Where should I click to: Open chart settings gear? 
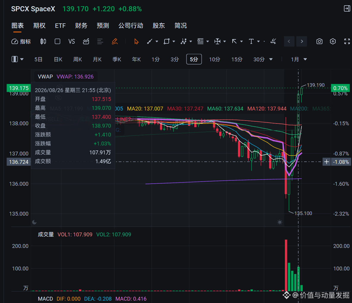click(x=333, y=41)
